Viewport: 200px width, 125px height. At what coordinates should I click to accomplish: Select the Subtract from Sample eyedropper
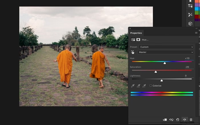tap(144, 86)
